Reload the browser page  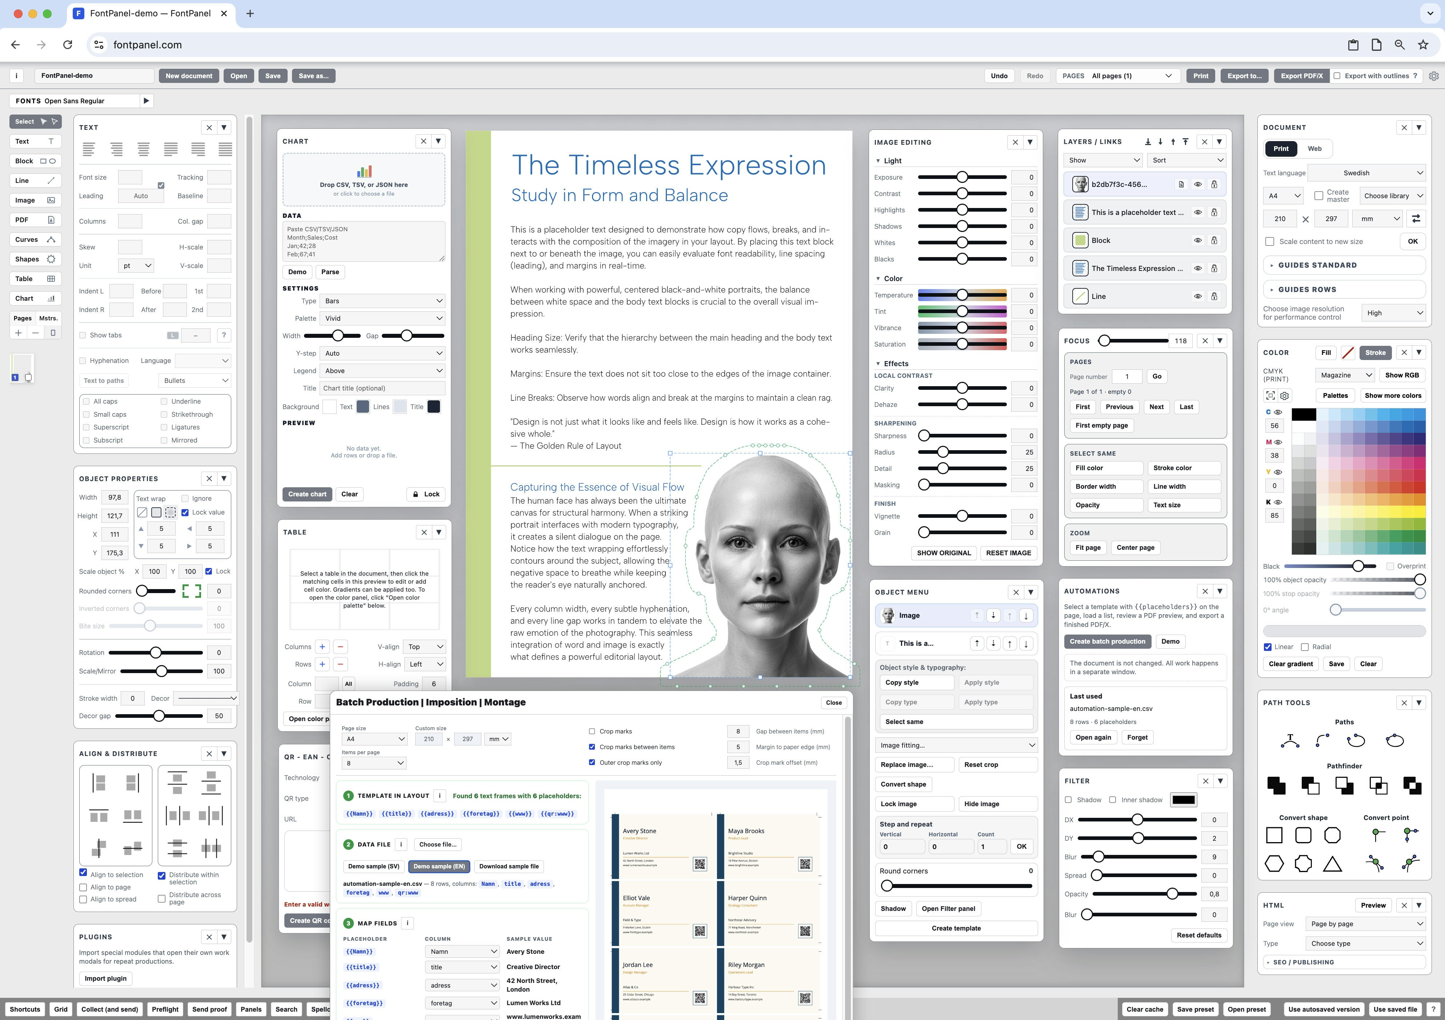pos(67,45)
